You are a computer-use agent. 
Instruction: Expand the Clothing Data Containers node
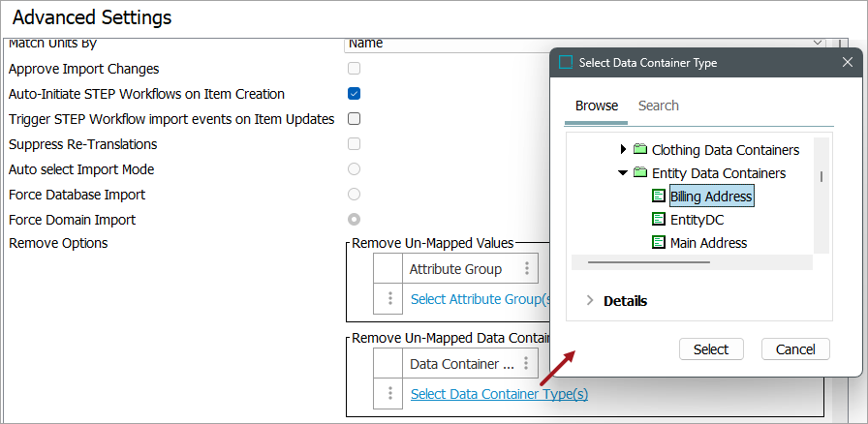tap(623, 149)
